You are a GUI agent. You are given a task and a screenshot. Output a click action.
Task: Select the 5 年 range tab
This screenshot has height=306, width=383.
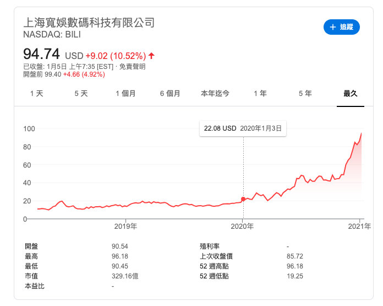[x=305, y=94]
